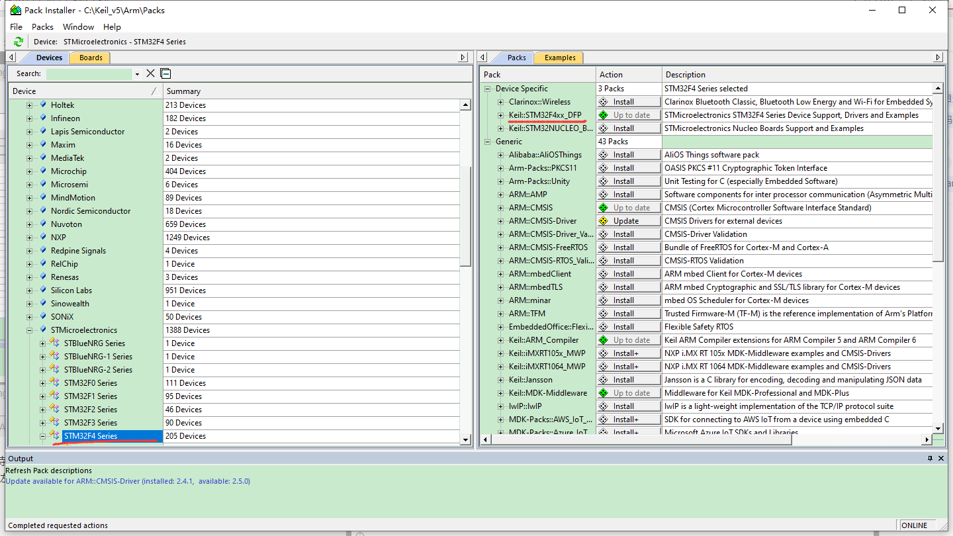Click packs list horizontal scrollbar right arrow
953x536 pixels.
pyautogui.click(x=927, y=439)
